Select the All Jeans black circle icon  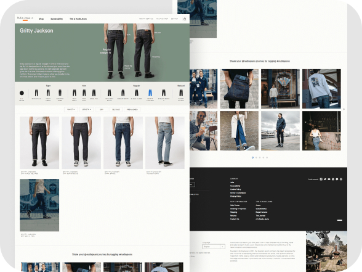tap(22, 93)
